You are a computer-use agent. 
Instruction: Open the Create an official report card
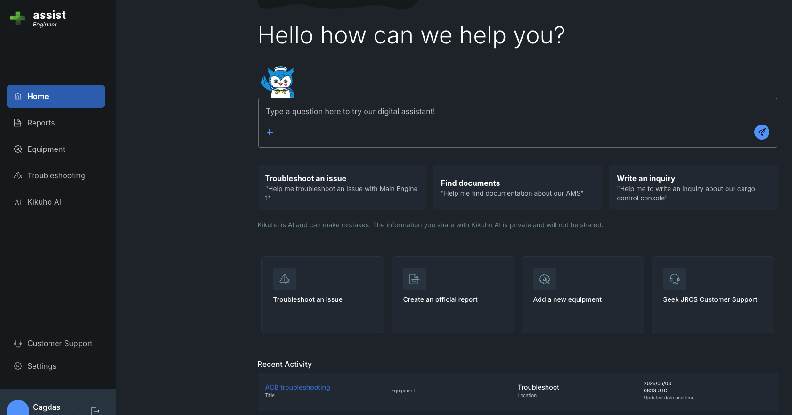coord(453,295)
